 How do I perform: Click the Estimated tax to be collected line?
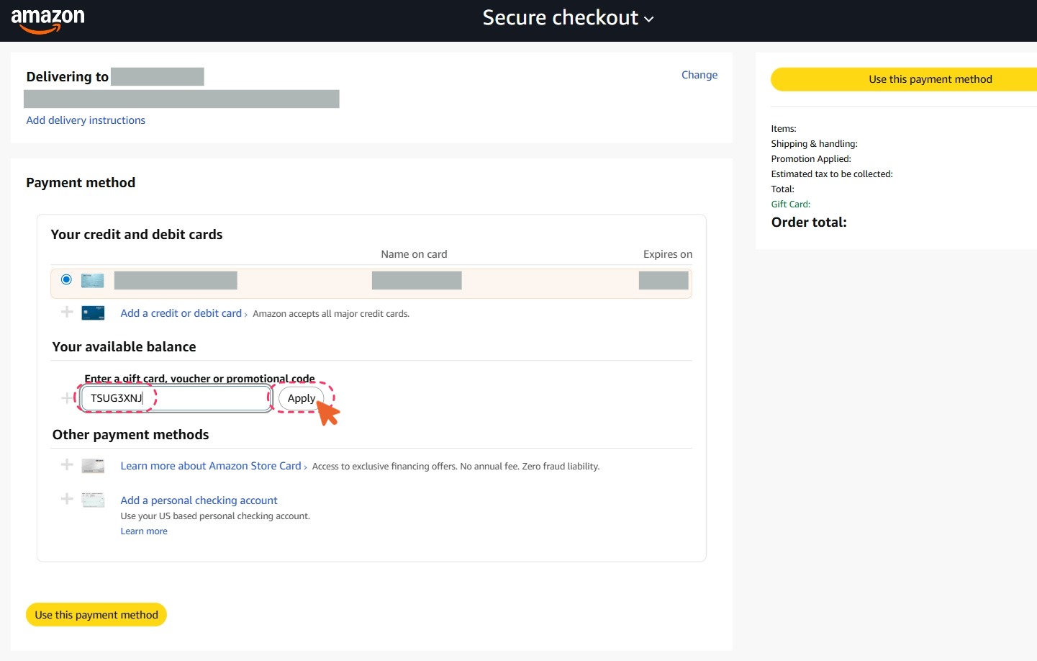832,174
